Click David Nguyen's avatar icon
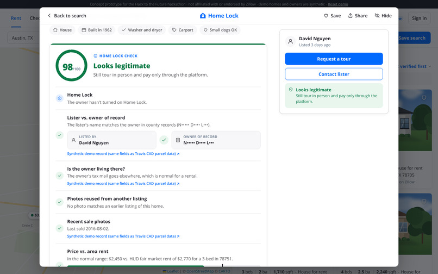 click(x=291, y=41)
